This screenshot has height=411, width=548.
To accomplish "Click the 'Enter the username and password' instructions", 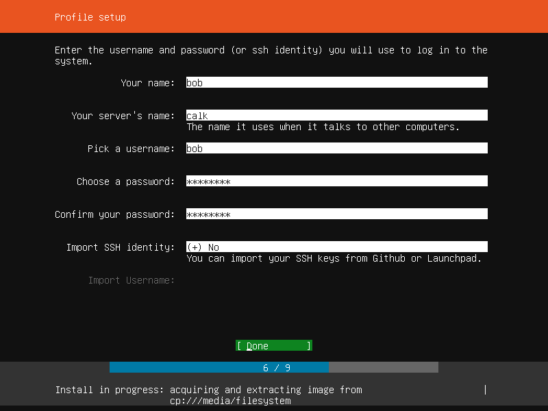I will coord(271,55).
